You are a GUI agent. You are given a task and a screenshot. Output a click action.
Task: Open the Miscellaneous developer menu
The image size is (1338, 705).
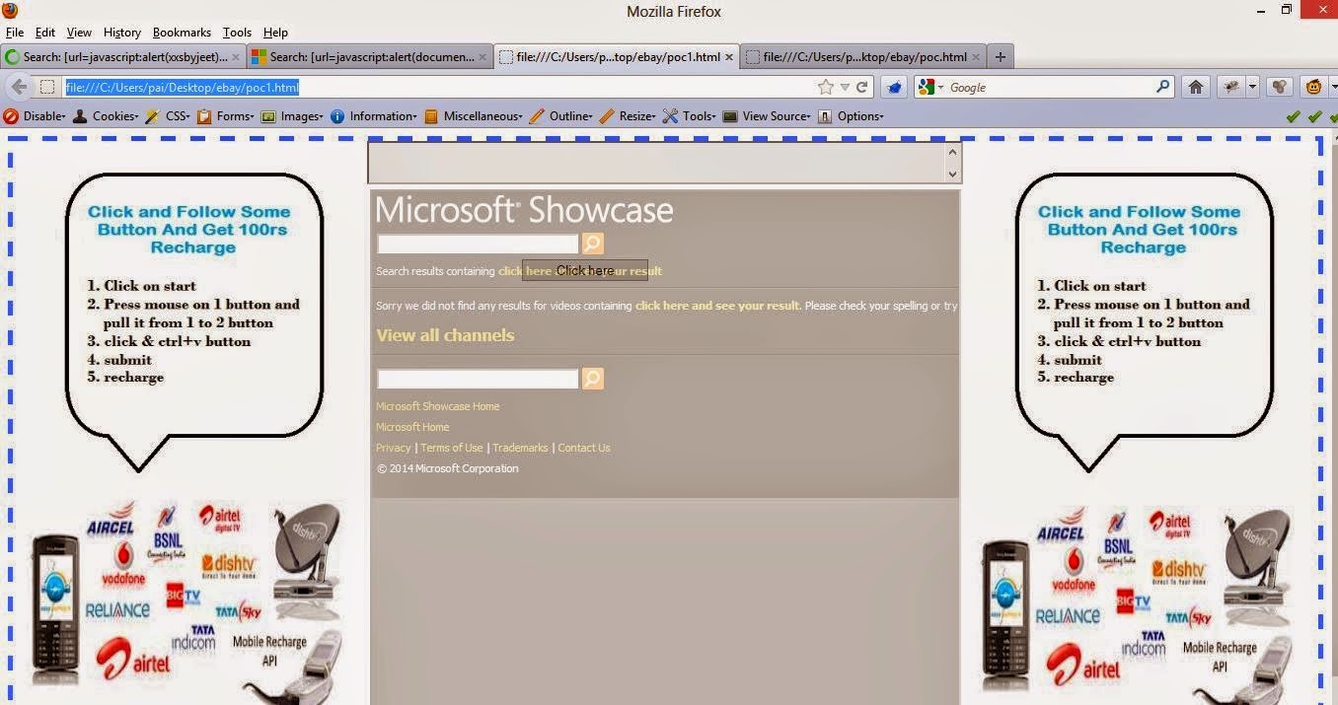[474, 116]
